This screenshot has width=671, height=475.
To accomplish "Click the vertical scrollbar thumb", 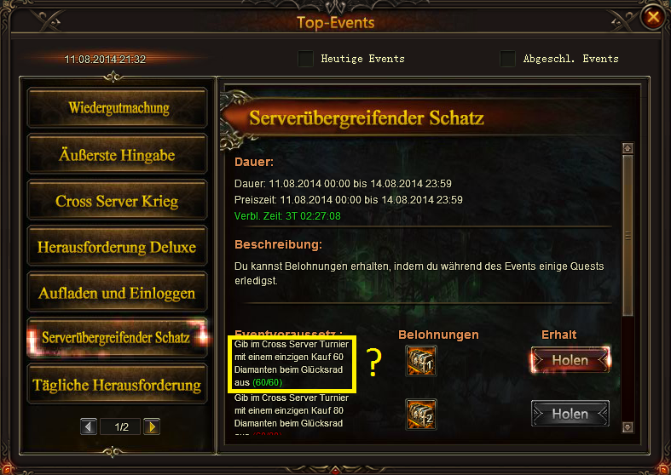I will pyautogui.click(x=628, y=235).
